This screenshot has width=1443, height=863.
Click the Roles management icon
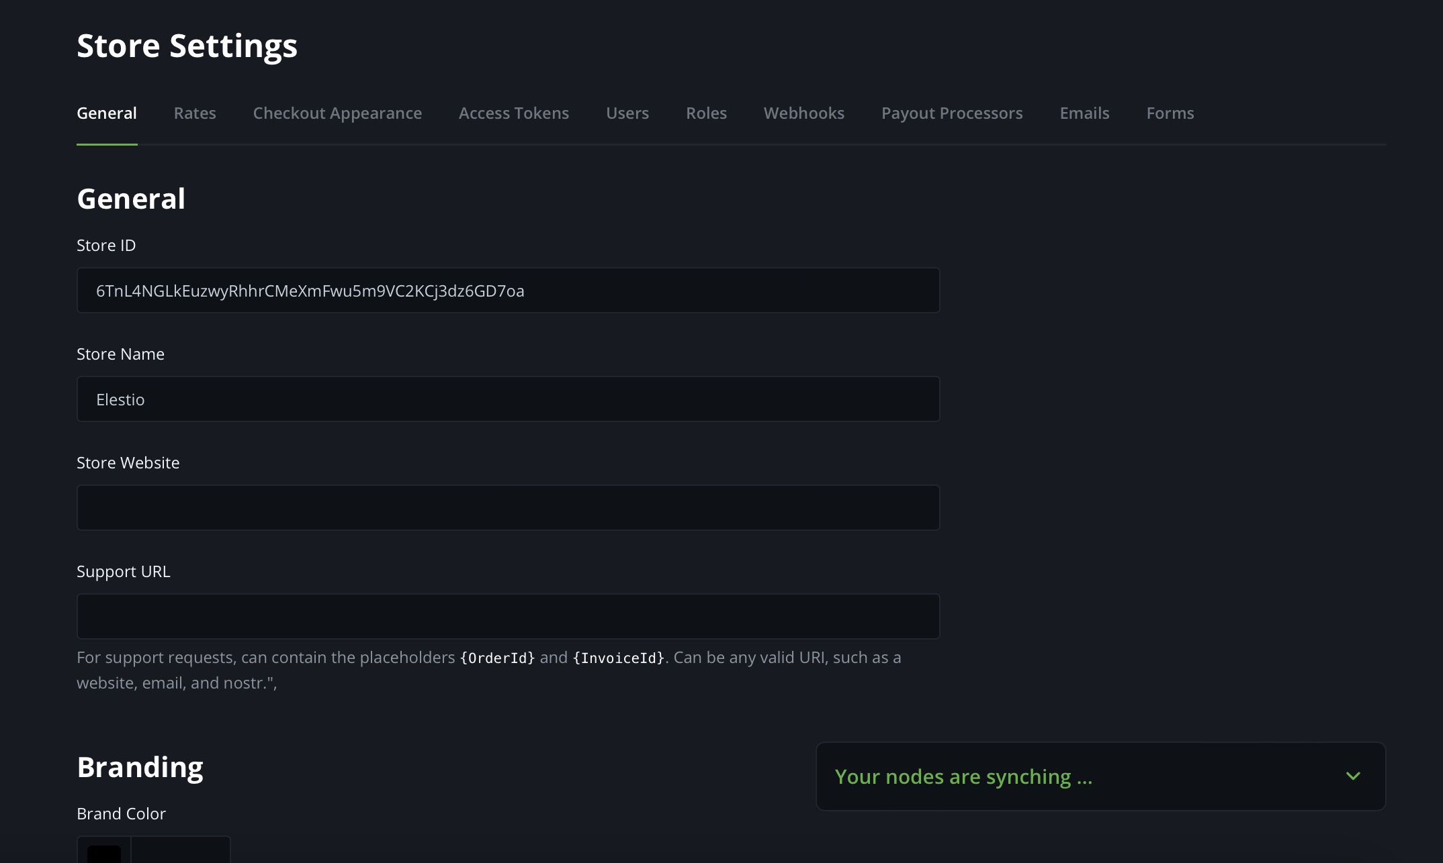tap(707, 113)
